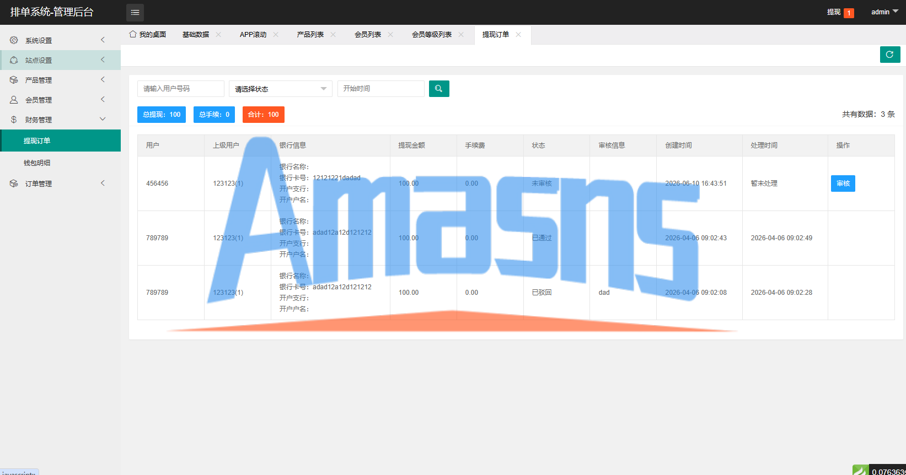Switch to the 会员等级列表 tab
The image size is (906, 475).
click(x=432, y=34)
